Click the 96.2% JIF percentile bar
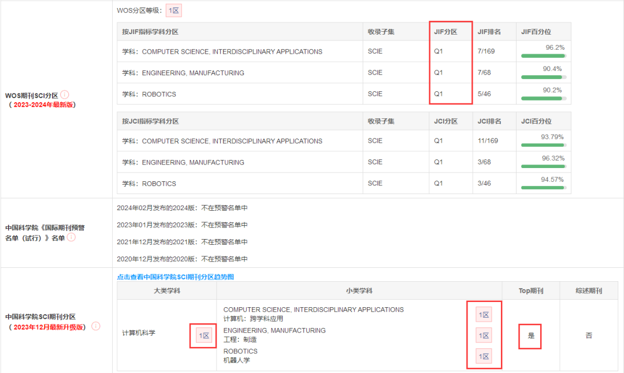 click(544, 56)
